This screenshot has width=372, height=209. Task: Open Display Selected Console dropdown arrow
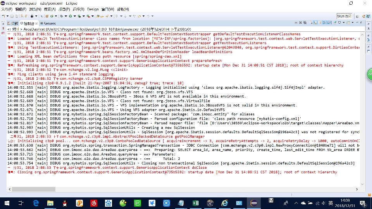[x=344, y=22]
